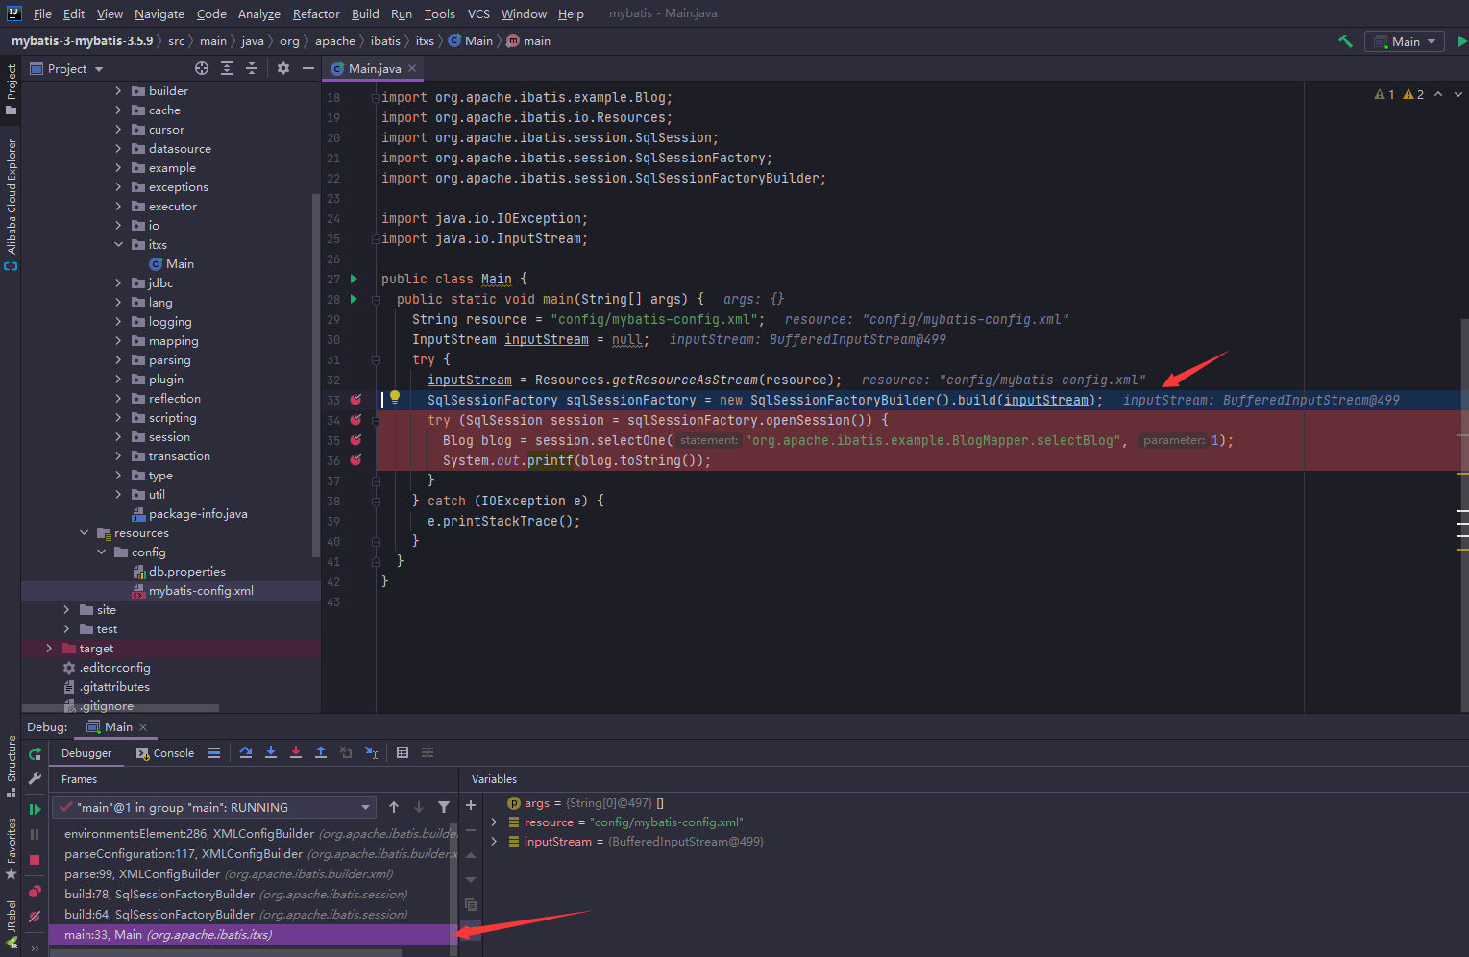1469x957 pixels.
Task: Click the Step Into icon
Action: tap(271, 752)
